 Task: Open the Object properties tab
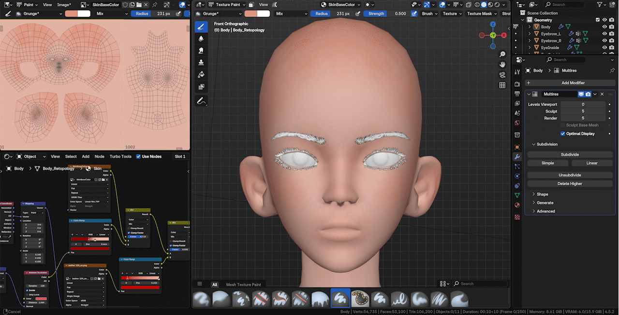(517, 147)
